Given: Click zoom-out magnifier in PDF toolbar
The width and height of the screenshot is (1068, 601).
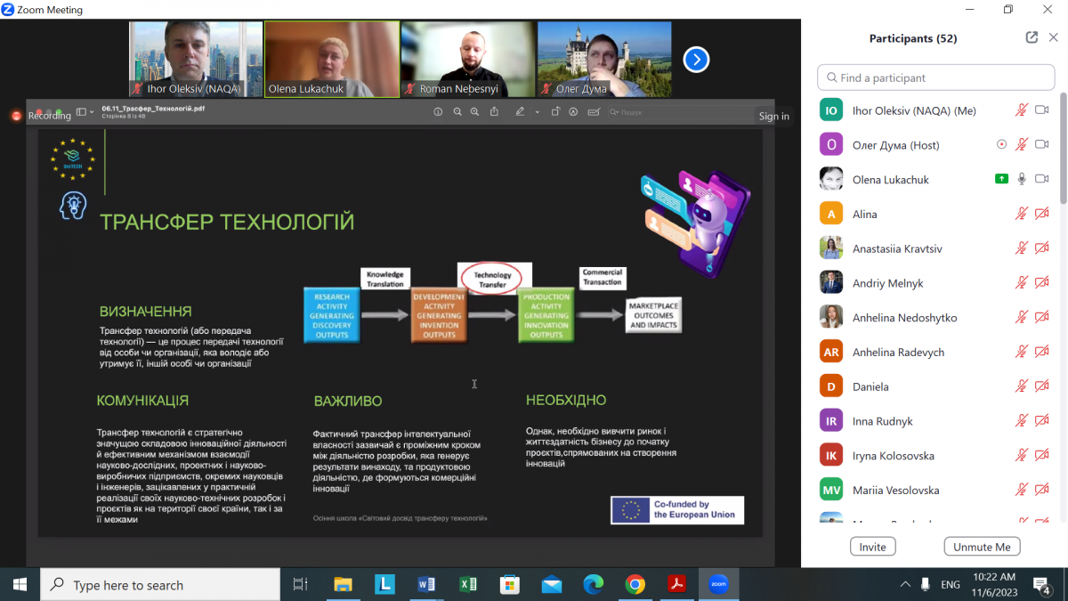Looking at the screenshot, I should tap(457, 112).
